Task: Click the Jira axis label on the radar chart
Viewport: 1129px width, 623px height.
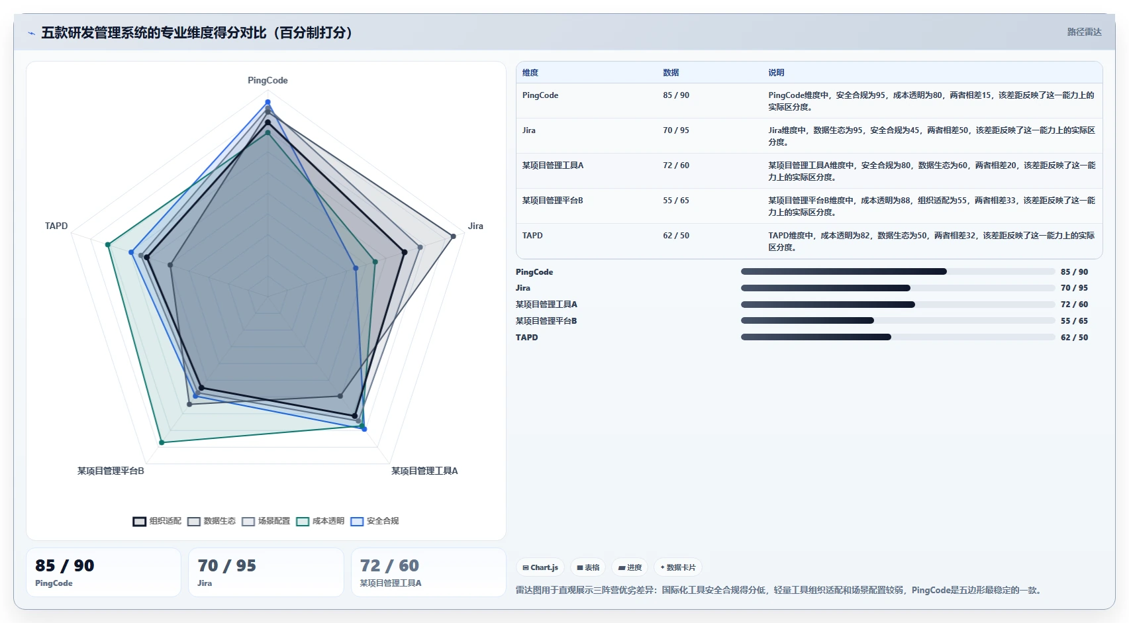Action: click(475, 226)
